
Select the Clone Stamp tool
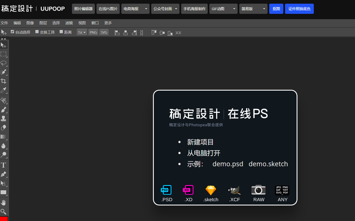[4, 119]
